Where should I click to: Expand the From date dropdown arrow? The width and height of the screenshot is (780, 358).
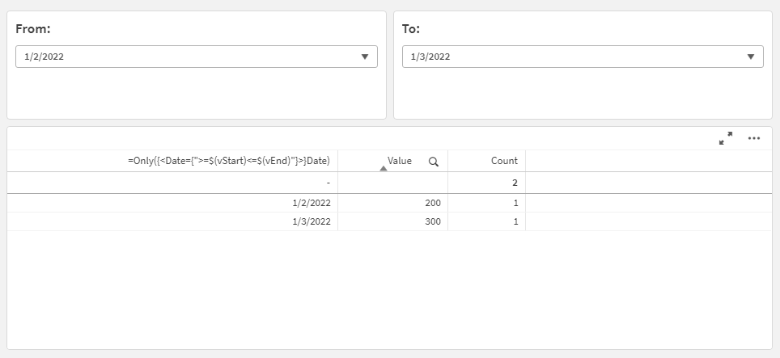tap(365, 57)
